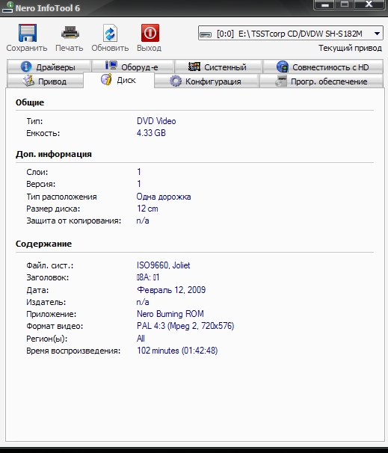Click the Тип: label
Viewport: 388px width, 453px height.
(34, 121)
